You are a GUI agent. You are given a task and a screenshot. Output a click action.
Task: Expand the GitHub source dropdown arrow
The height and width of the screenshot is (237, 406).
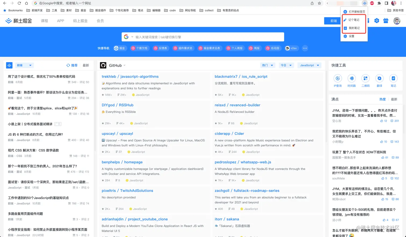pos(125,65)
